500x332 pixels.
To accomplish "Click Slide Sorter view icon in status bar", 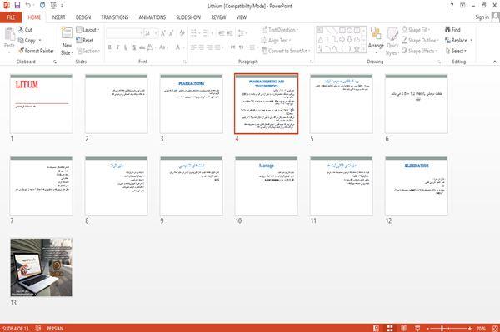I will 390,328.
